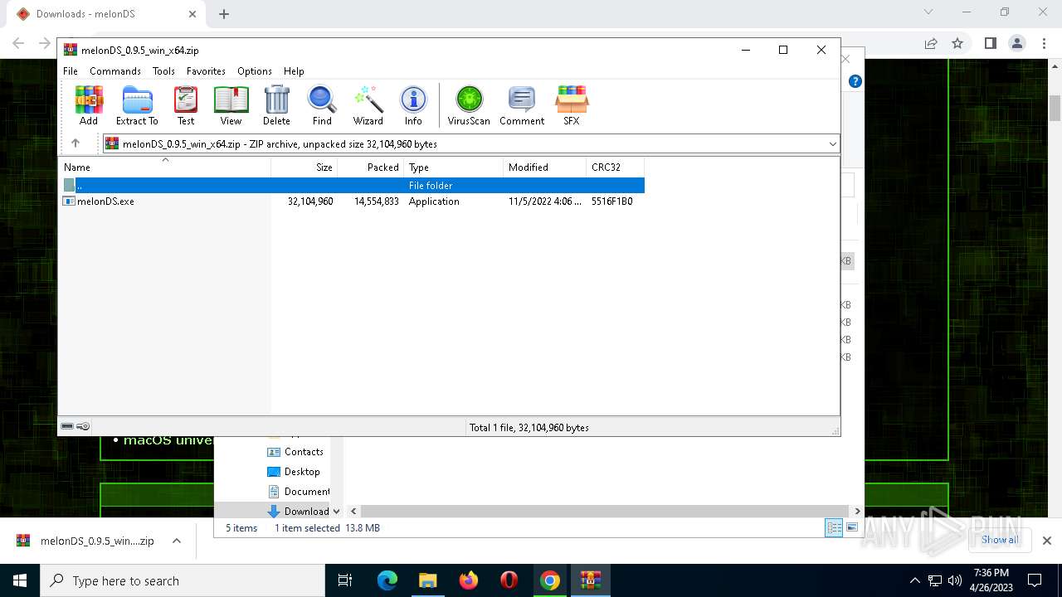Toggle Chrome side panel icon
Screen dimensions: 1062x597
[x=990, y=43]
